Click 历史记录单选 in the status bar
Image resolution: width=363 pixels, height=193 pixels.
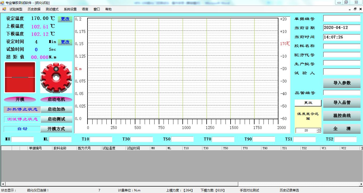click(x=289, y=190)
